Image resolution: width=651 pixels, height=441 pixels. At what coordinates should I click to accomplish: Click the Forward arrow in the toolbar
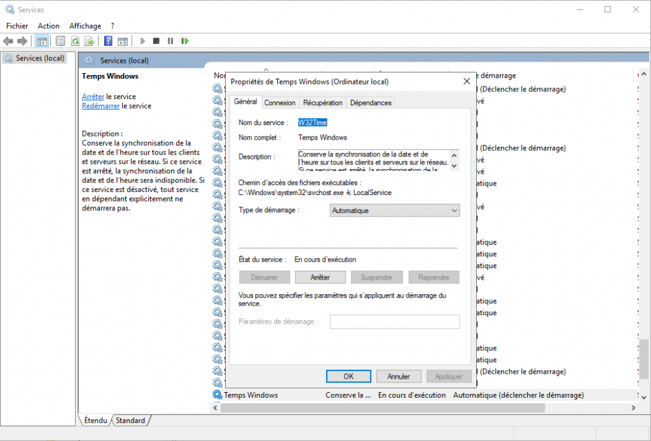pyautogui.click(x=22, y=41)
